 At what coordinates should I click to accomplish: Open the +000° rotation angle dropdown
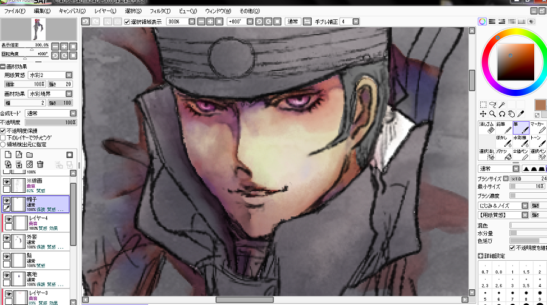tap(250, 22)
